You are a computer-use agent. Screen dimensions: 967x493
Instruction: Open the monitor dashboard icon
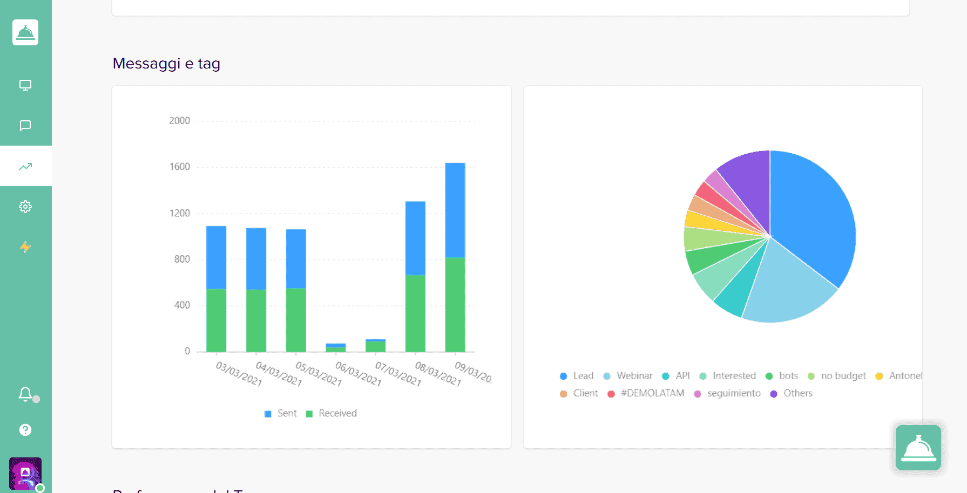pyautogui.click(x=25, y=85)
